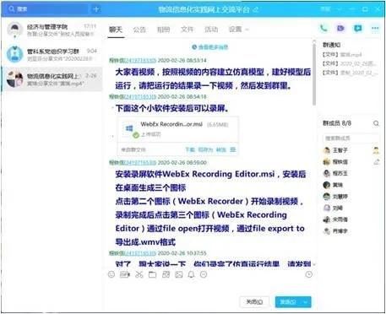This screenshot has height=314, width=386.
Task: Expand the send button dropdown arrow
Action: (x=306, y=302)
